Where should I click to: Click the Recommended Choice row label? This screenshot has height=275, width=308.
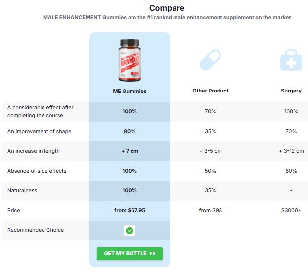36,230
